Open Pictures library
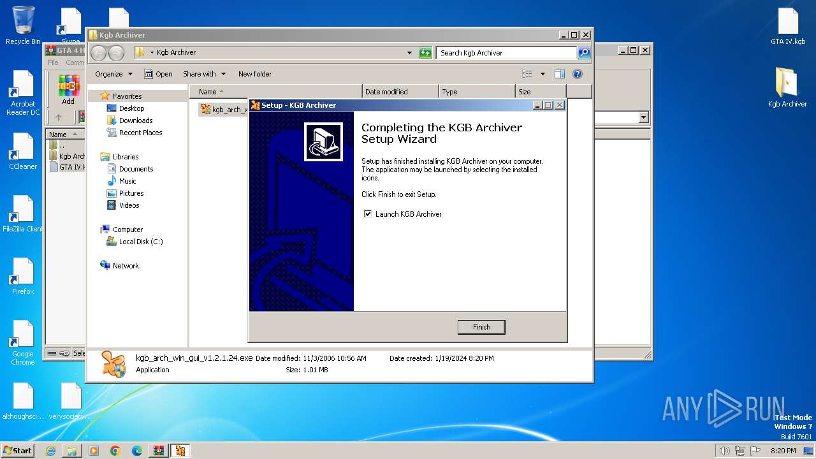Screen dimensions: 816x459 coord(131,193)
